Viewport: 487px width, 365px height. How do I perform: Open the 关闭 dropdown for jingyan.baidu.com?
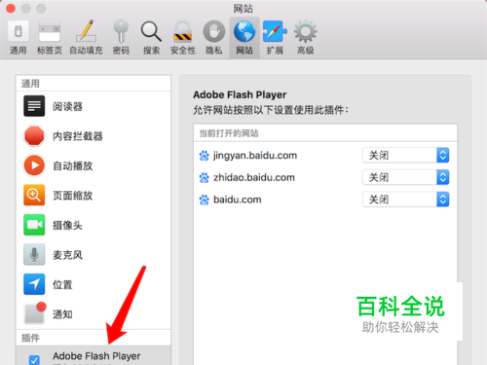[x=405, y=156]
